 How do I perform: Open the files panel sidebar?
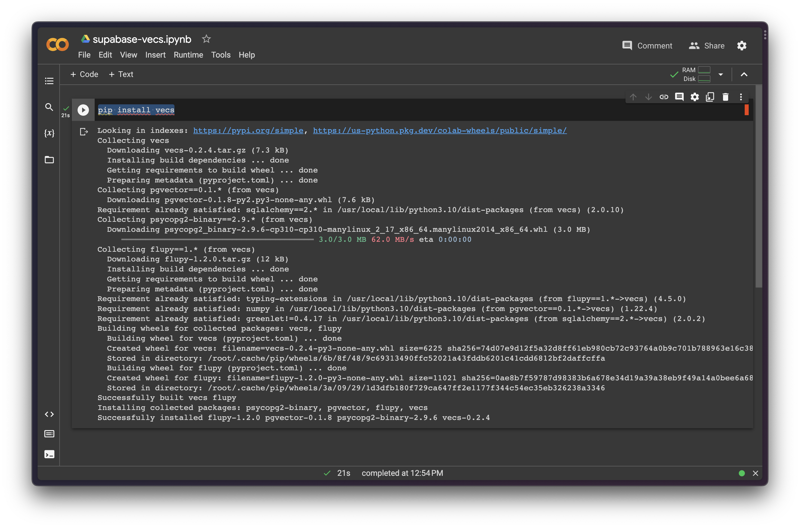(50, 159)
